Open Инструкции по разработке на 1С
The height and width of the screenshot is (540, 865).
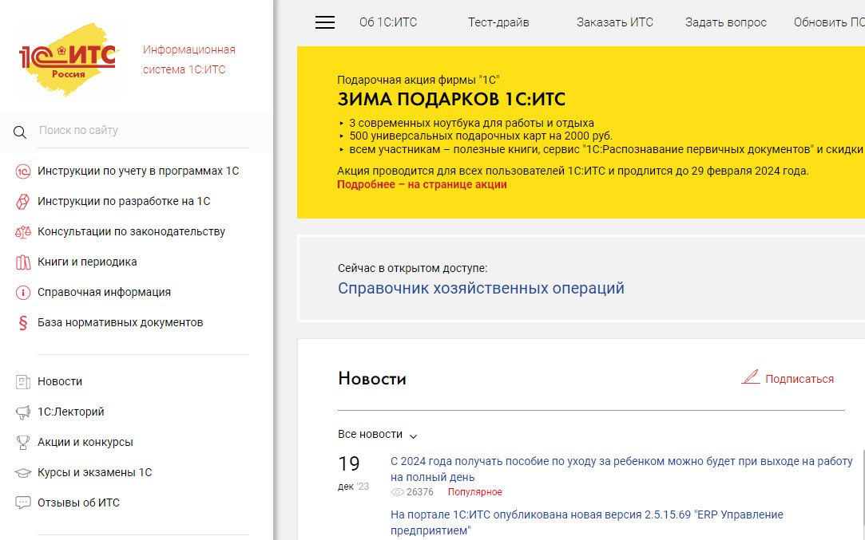tap(124, 201)
